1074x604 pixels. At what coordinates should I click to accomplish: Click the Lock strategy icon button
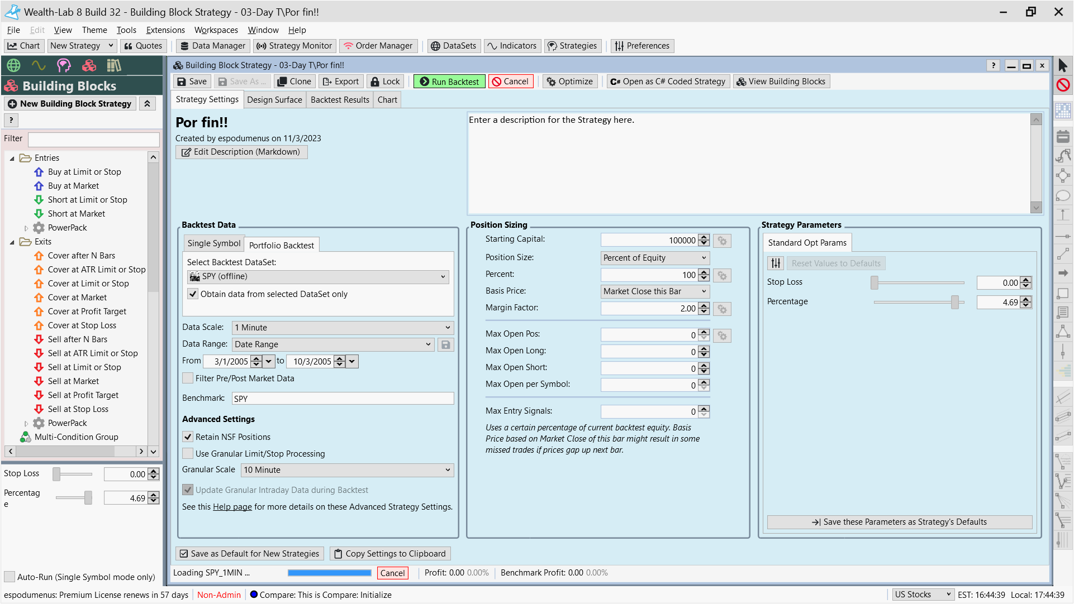point(384,82)
